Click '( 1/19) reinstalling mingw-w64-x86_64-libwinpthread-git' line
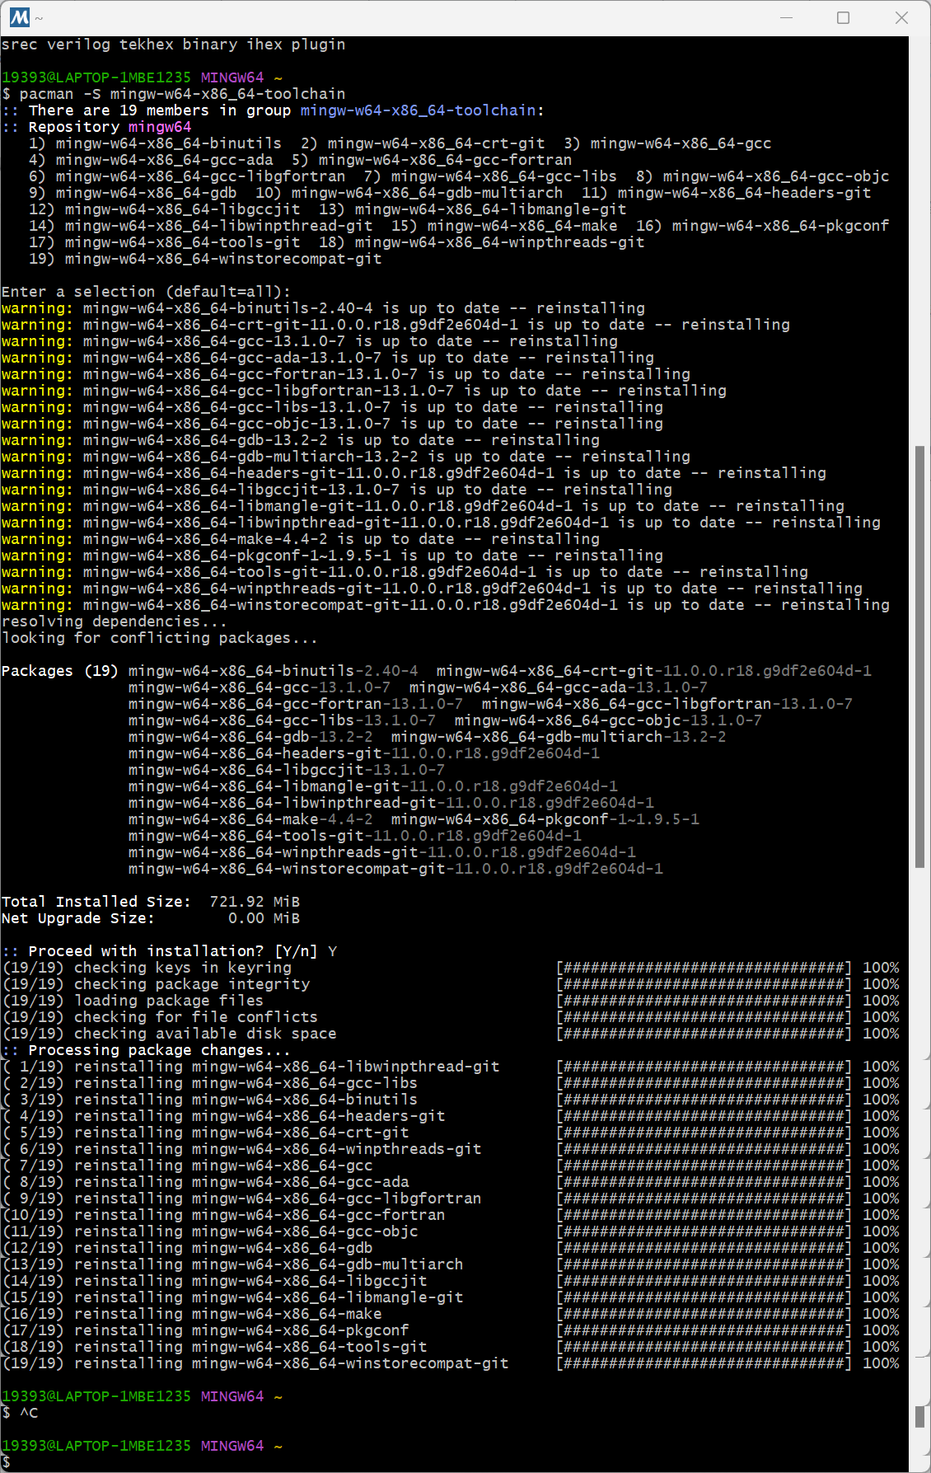This screenshot has width=931, height=1473. 250,1067
